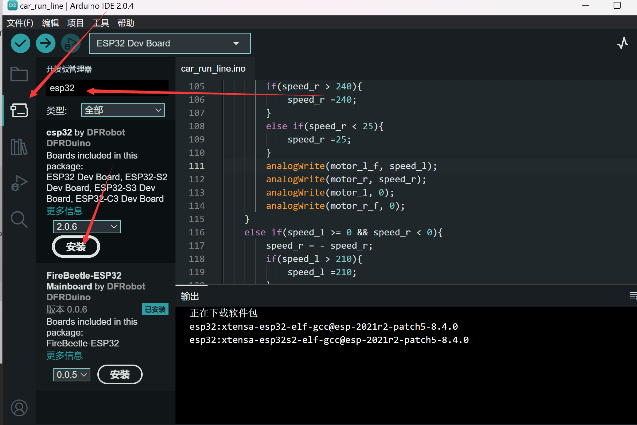
Task: Click the esp32 board search field
Action: click(x=107, y=88)
